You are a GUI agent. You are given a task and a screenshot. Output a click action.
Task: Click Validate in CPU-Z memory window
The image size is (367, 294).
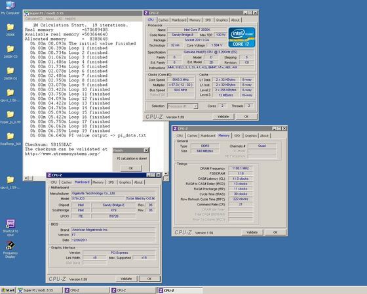pyautogui.click(x=252, y=232)
